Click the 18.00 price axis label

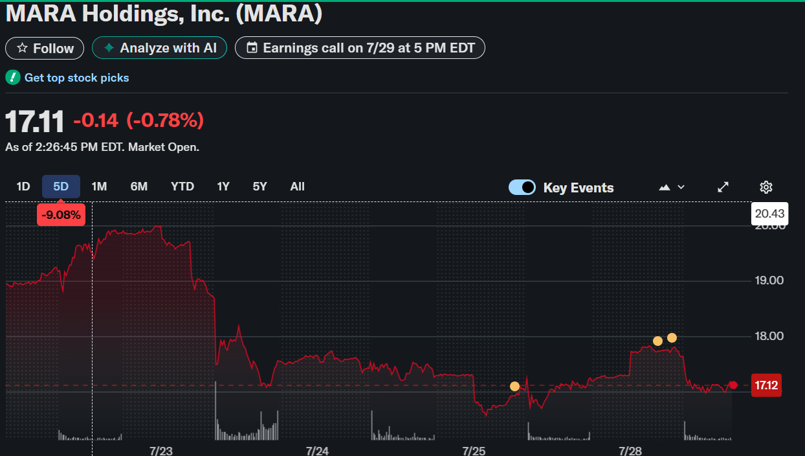(768, 336)
